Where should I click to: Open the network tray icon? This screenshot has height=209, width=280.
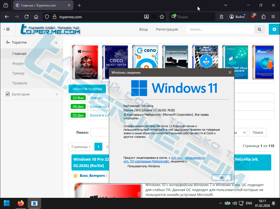point(241,203)
